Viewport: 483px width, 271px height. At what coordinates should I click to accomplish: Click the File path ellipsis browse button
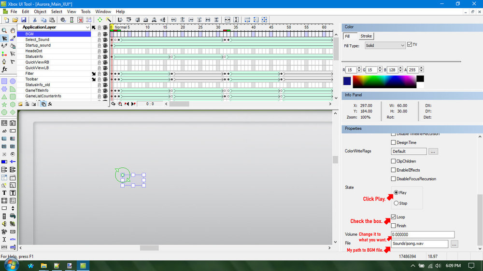tap(454, 244)
